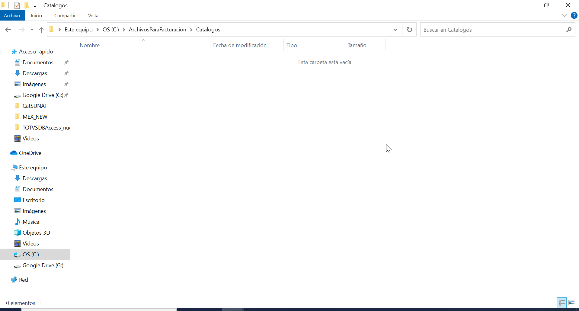This screenshot has height=311, width=579.
Task: Restore down the Catalogos window
Action: coord(546,5)
